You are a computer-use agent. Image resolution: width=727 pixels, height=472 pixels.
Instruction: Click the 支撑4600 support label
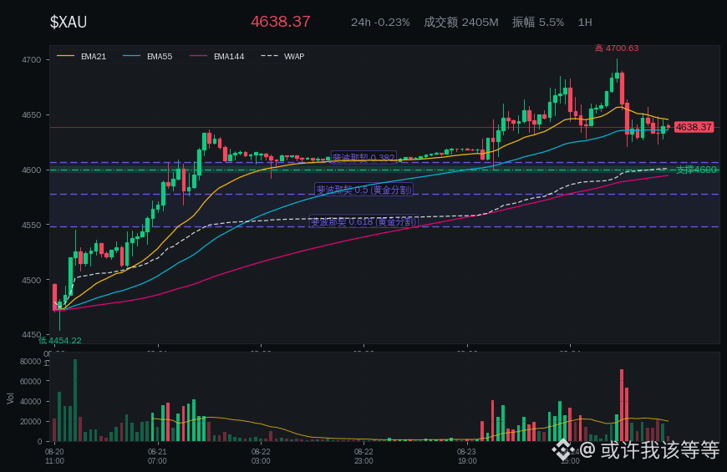pos(696,170)
